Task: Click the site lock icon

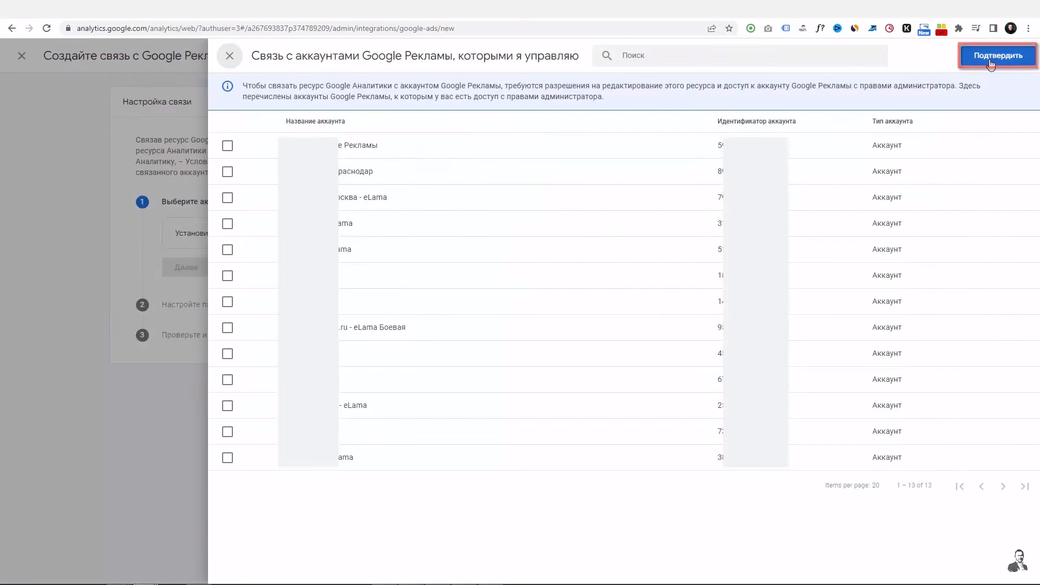Action: click(68, 28)
